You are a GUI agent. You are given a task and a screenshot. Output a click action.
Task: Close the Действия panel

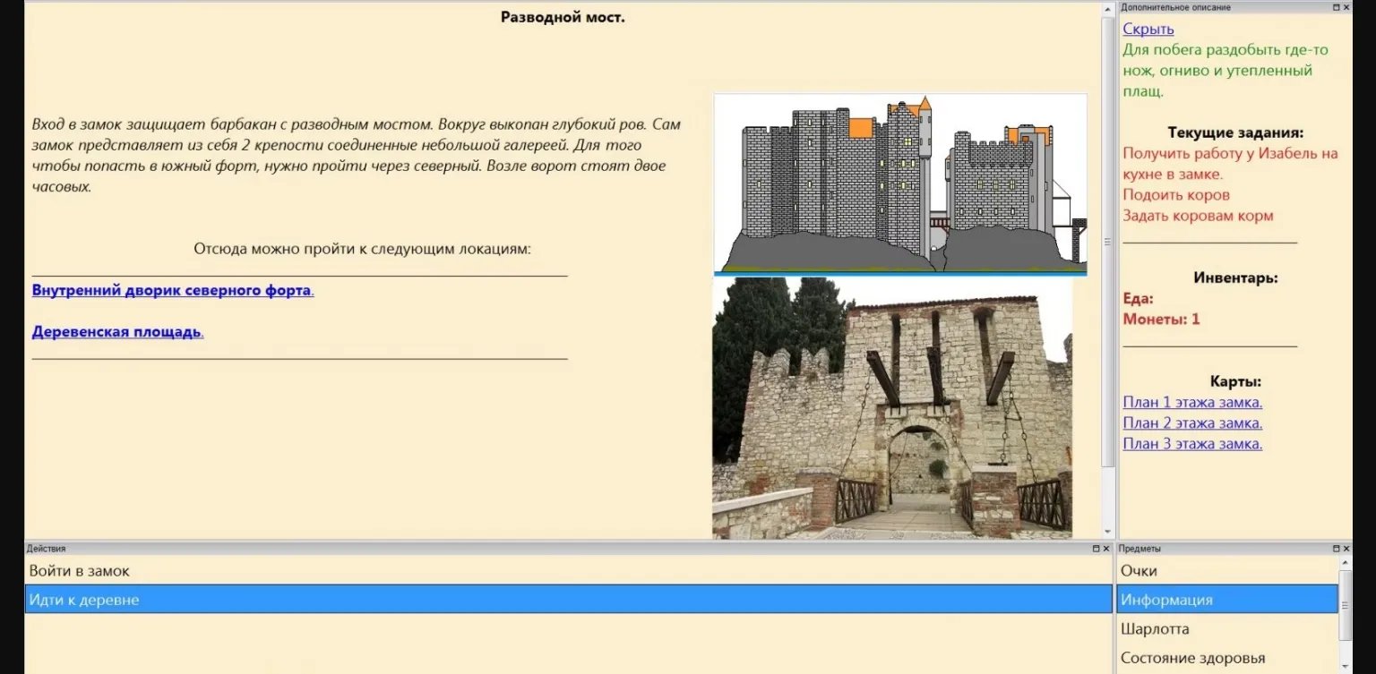[1106, 549]
